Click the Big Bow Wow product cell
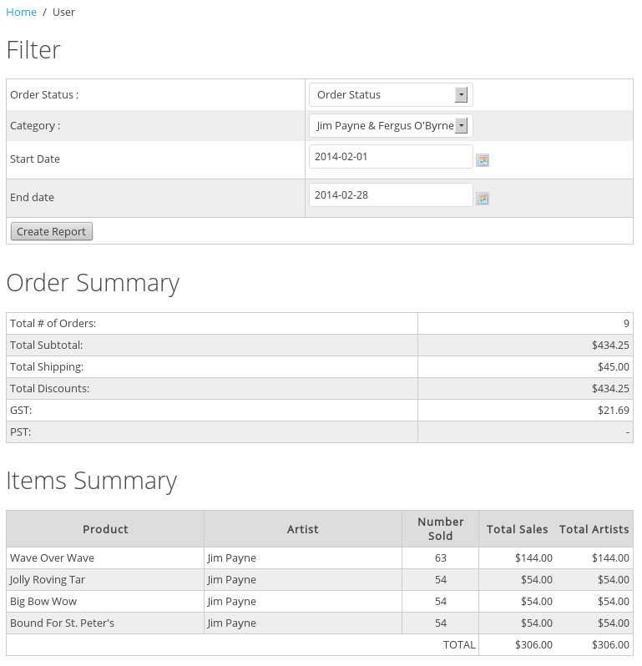This screenshot has width=642, height=666. pyautogui.click(x=43, y=602)
